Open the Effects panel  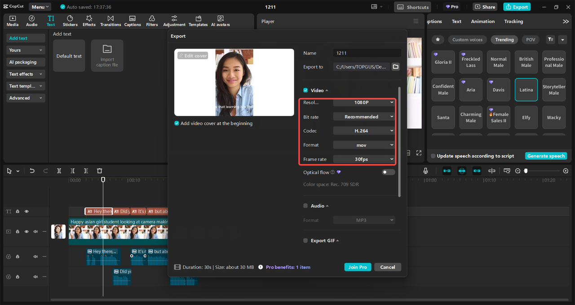[x=89, y=21]
